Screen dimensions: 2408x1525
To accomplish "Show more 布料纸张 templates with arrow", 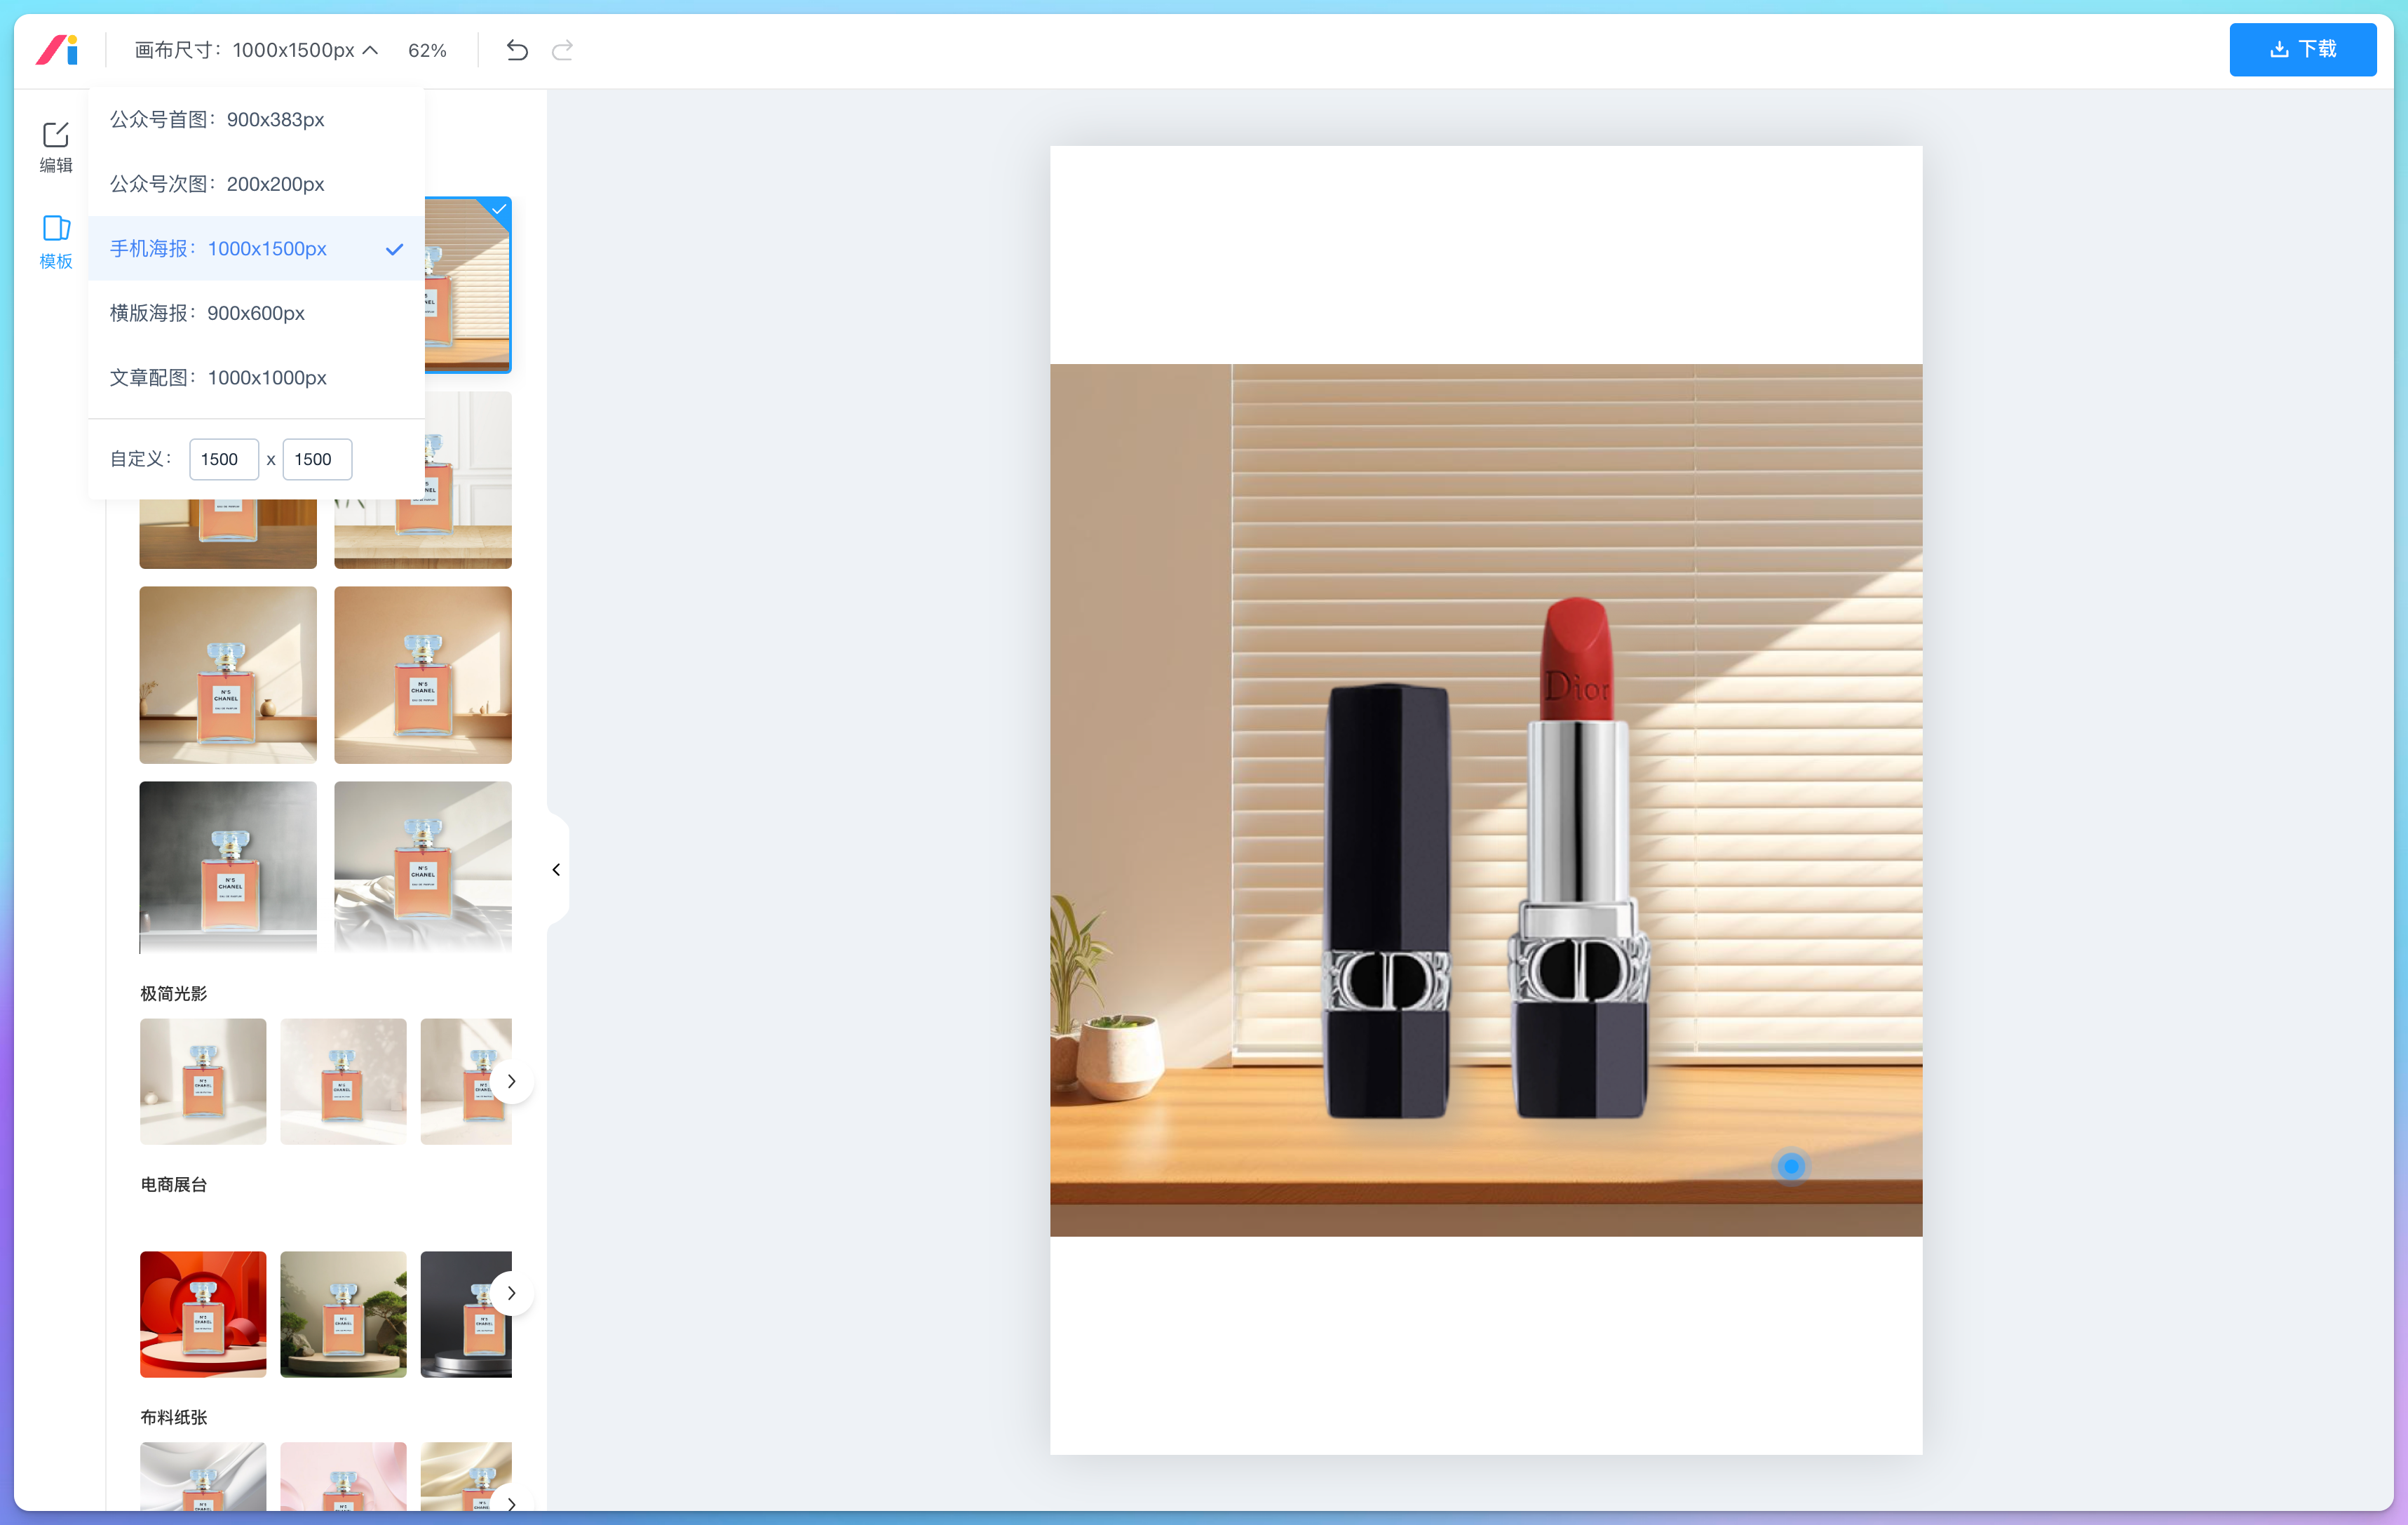I will 511,1504.
